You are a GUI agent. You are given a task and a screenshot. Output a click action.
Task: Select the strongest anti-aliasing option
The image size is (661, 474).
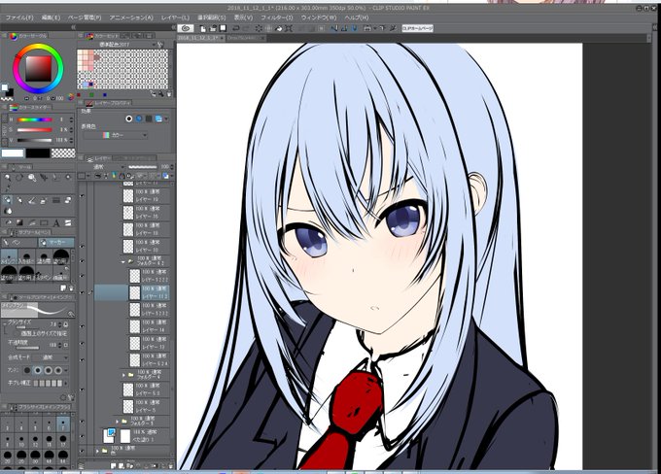click(x=58, y=370)
